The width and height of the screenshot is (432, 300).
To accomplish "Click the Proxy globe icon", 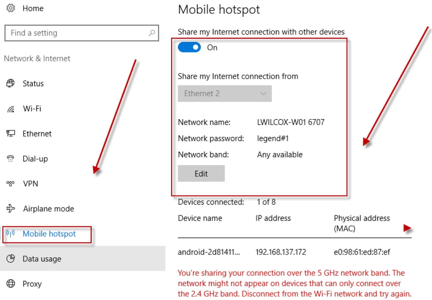I will click(11, 284).
